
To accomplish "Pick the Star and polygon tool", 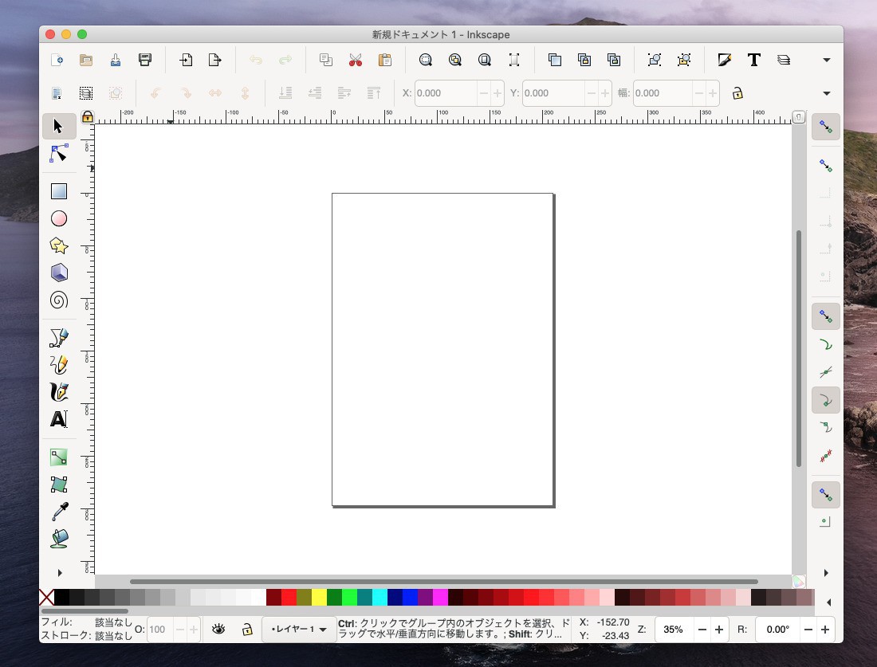I will coord(59,245).
